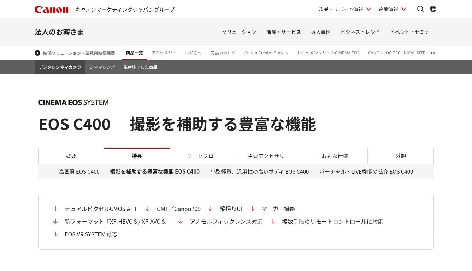Switch to the ワークフロー tab
The image size is (472, 271).
202,156
